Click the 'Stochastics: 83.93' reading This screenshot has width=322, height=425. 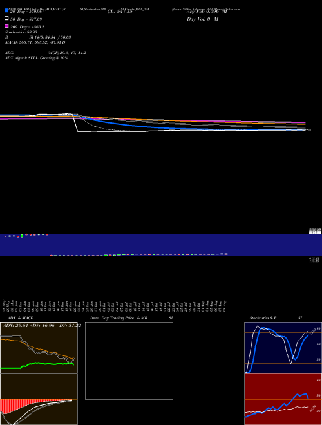pyautogui.click(x=21, y=32)
